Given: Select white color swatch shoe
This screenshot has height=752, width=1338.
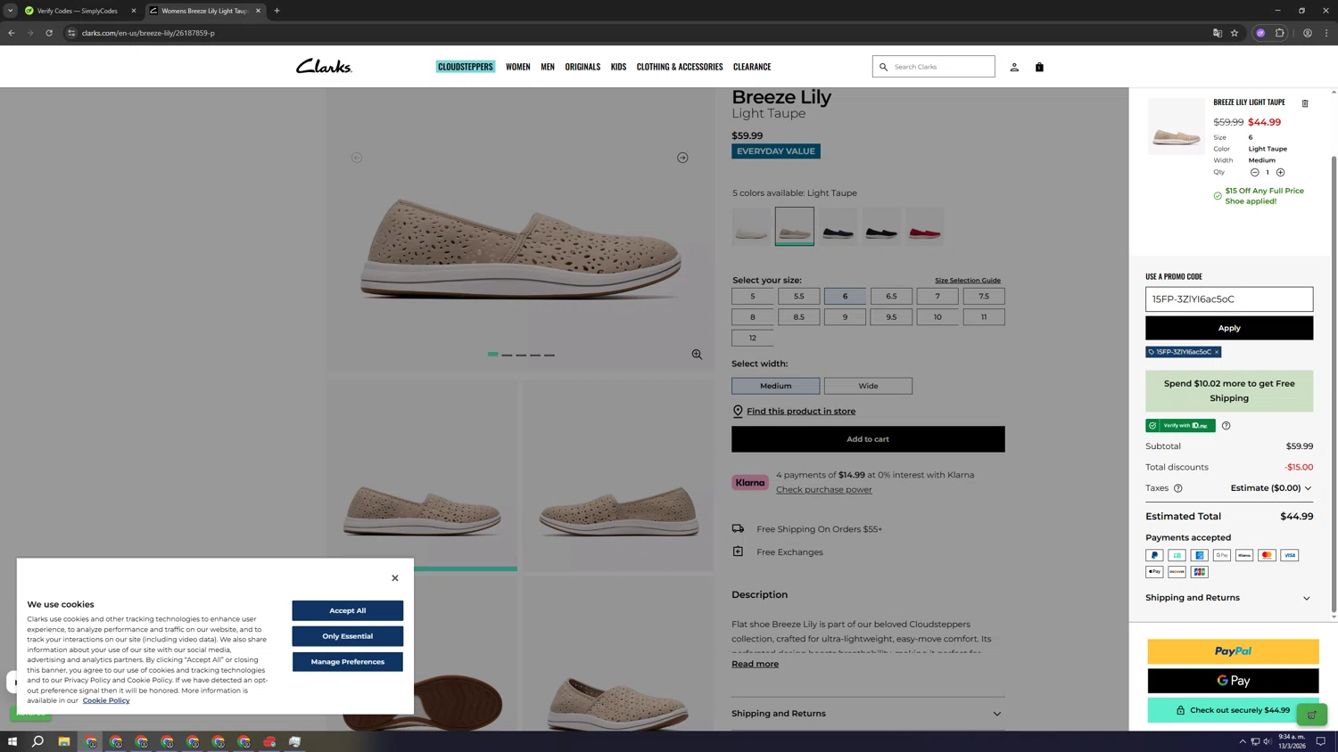Looking at the screenshot, I should click(751, 226).
